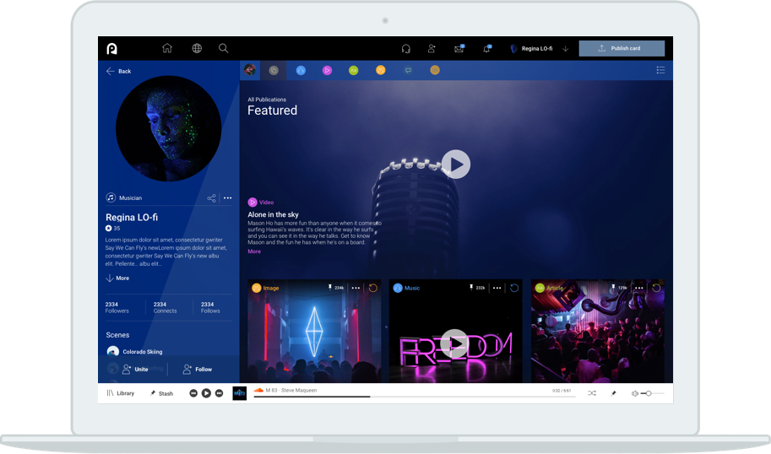The height and width of the screenshot is (454, 771).
Task: Click the Alone in the sky title
Action: click(273, 214)
